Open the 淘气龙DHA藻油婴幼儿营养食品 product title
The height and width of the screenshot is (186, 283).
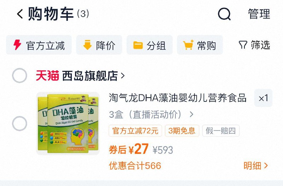(x=178, y=98)
